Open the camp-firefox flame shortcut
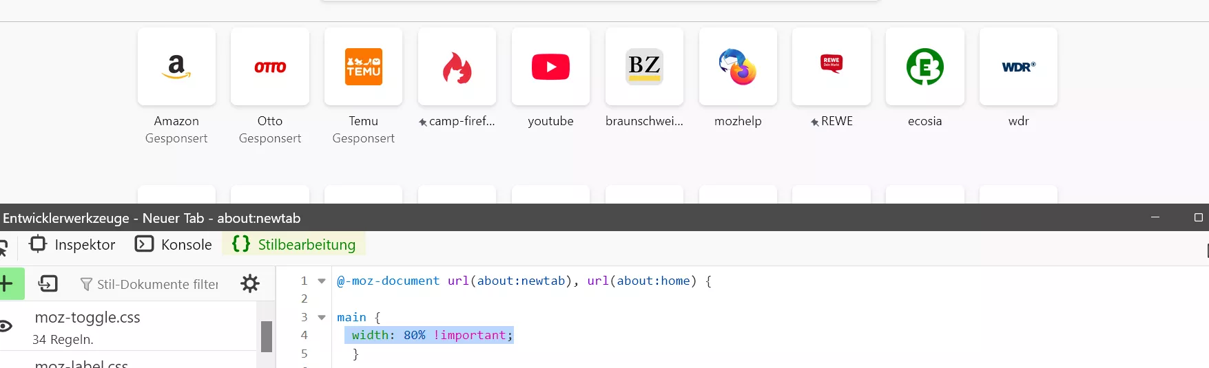Viewport: 1209px width, 368px height. [457, 67]
